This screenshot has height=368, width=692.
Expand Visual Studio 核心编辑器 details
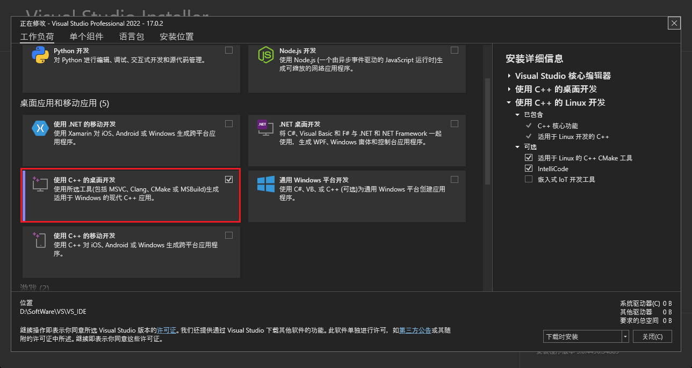[x=509, y=76]
